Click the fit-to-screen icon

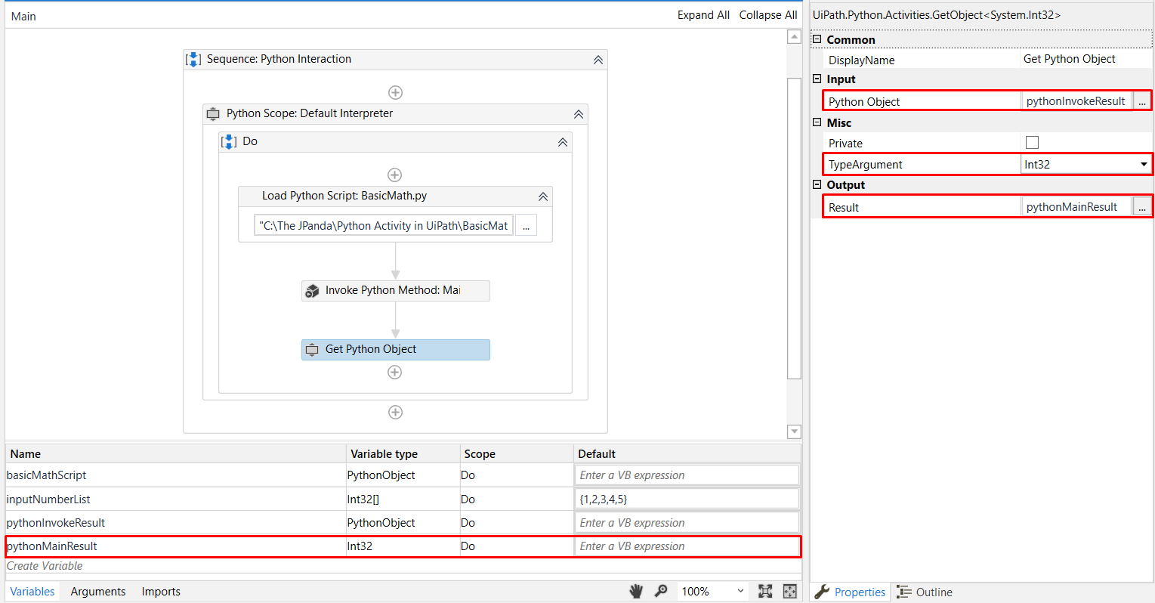point(766,591)
